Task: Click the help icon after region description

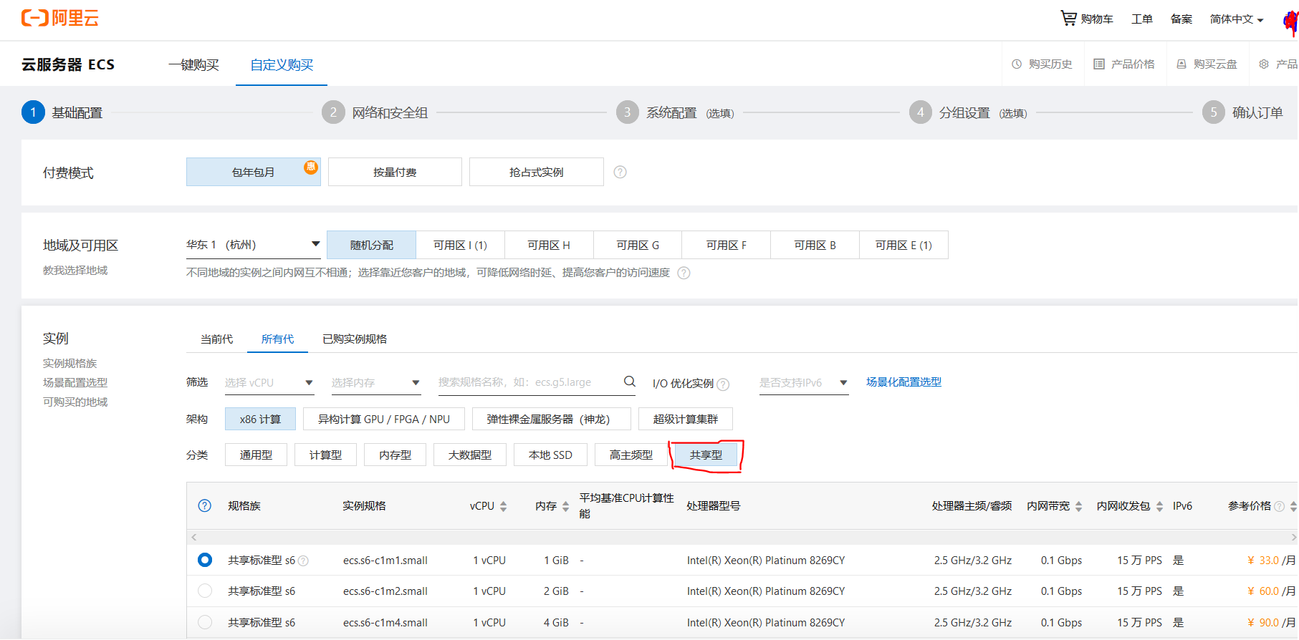Action: tap(684, 273)
